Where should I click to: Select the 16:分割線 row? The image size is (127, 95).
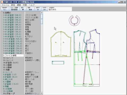point(7,68)
